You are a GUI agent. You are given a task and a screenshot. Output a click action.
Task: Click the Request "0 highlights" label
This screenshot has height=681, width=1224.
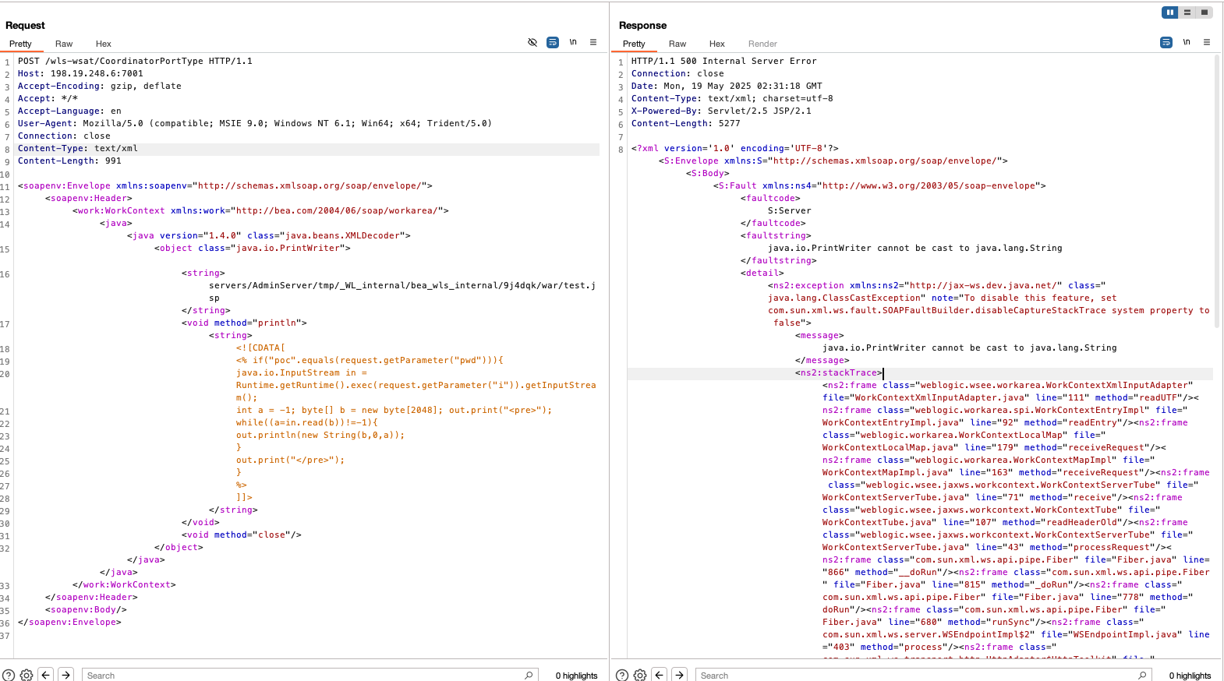576,676
